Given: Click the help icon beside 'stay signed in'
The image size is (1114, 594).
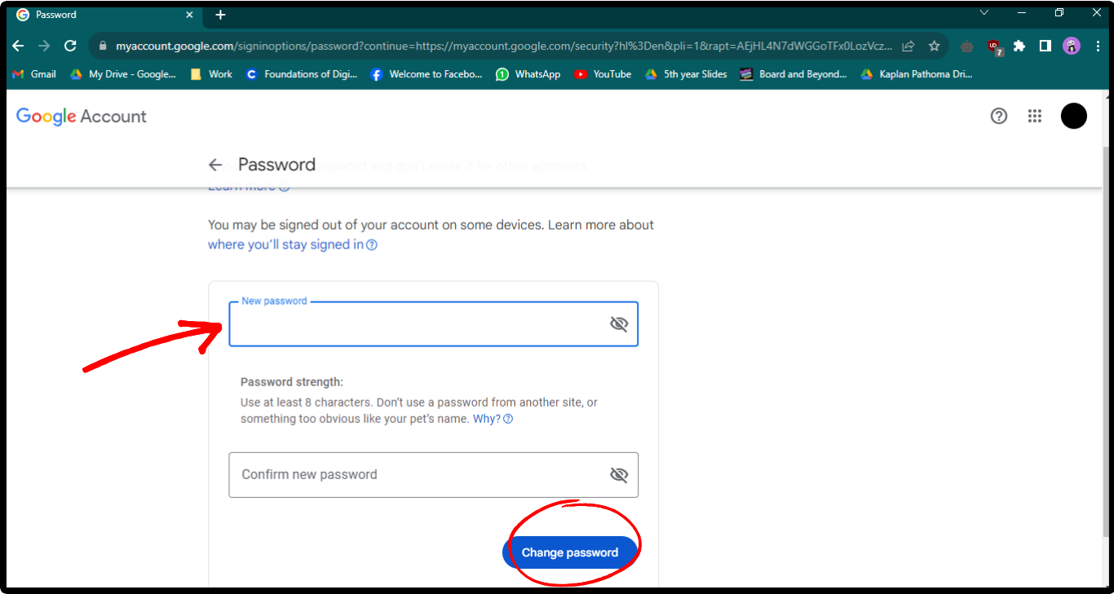Looking at the screenshot, I should (x=372, y=244).
